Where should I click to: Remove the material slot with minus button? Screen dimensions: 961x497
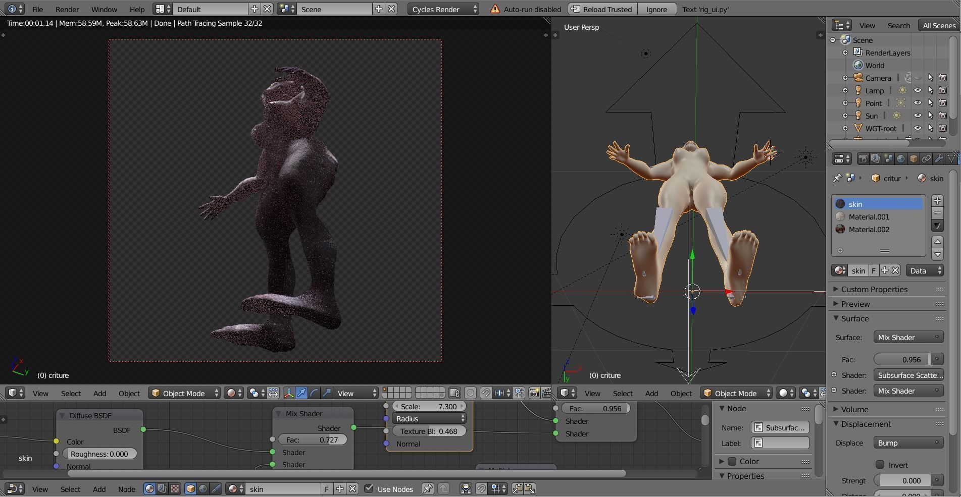pos(937,213)
